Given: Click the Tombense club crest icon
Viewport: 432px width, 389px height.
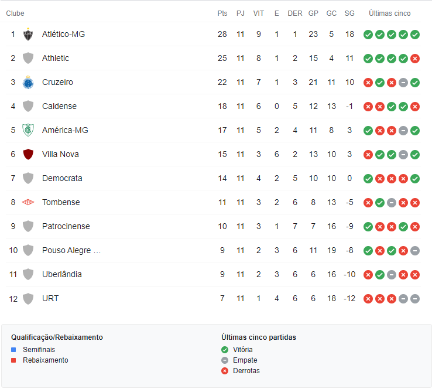Looking at the screenshot, I should pos(28,203).
